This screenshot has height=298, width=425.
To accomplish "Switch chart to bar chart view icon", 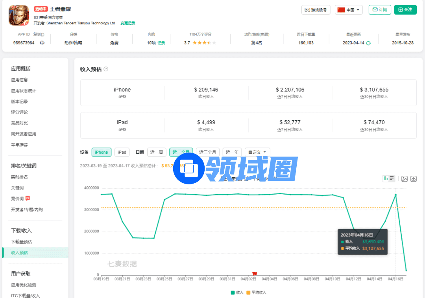I will coord(386,178).
